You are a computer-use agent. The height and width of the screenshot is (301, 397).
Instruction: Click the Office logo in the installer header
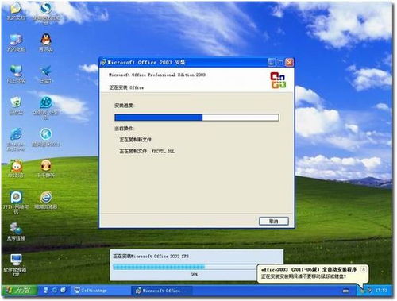coord(278,80)
